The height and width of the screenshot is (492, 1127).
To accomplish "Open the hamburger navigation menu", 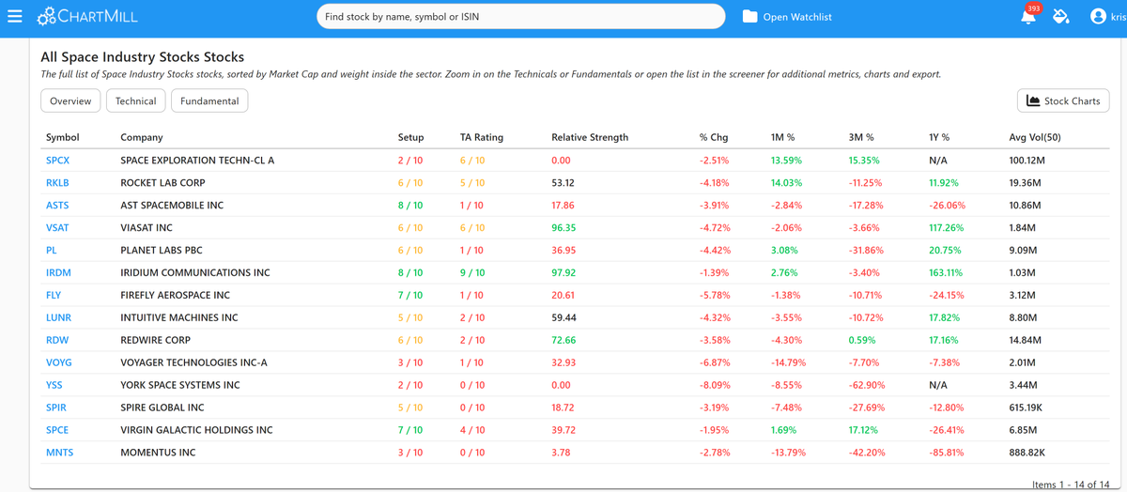I will (14, 17).
